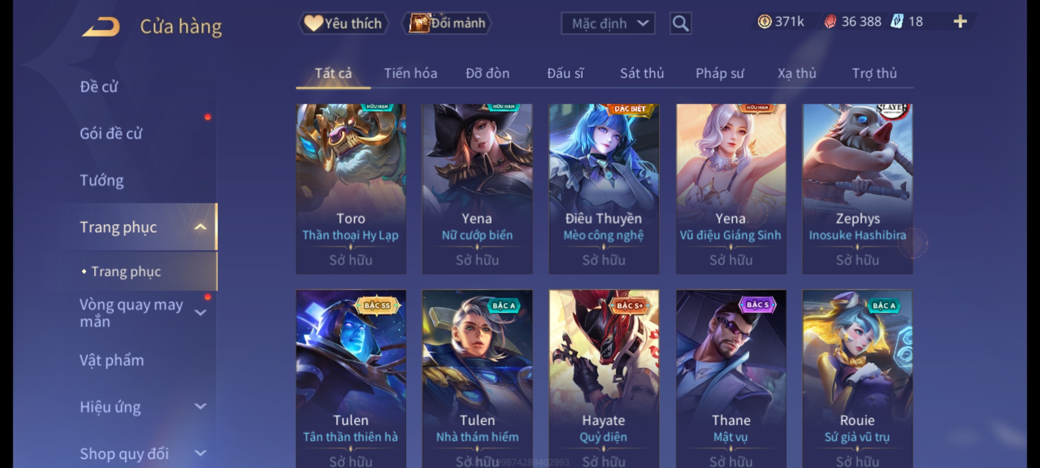Image resolution: width=1040 pixels, height=468 pixels.
Task: Switch to the Tiến hóa tab
Action: click(410, 73)
